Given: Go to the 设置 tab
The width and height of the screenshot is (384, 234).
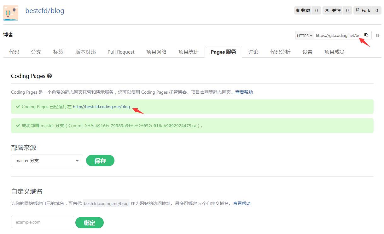Looking at the screenshot, I should pyautogui.click(x=307, y=52).
